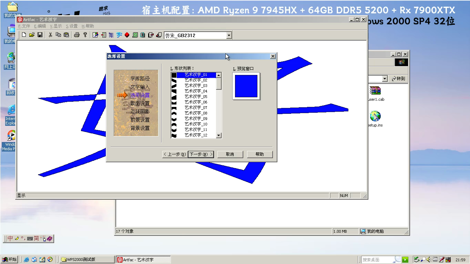Switch to 背景设置 step in wizard sidebar
Image resolution: width=470 pixels, height=264 pixels.
point(140,128)
